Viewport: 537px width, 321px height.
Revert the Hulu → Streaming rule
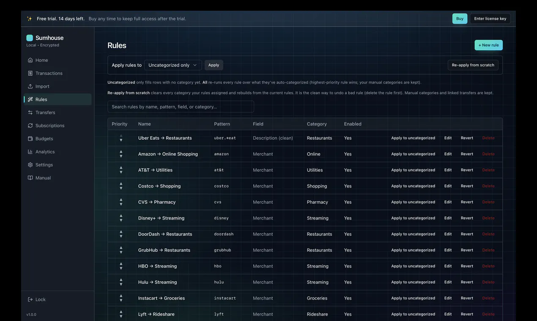click(x=467, y=282)
